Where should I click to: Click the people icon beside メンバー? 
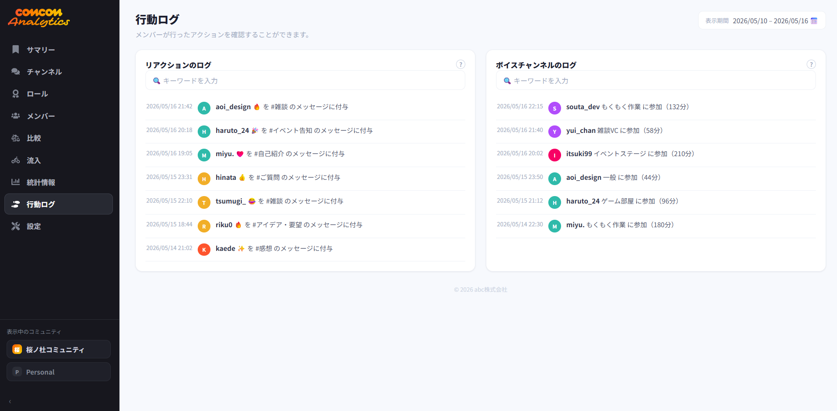16,116
